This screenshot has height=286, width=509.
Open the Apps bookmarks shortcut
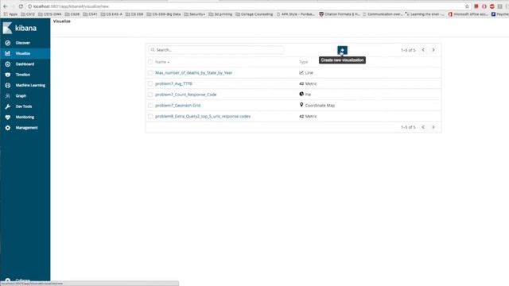[x=10, y=14]
